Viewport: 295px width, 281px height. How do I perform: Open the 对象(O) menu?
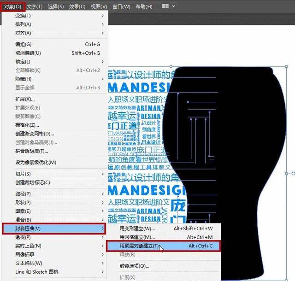(x=12, y=6)
